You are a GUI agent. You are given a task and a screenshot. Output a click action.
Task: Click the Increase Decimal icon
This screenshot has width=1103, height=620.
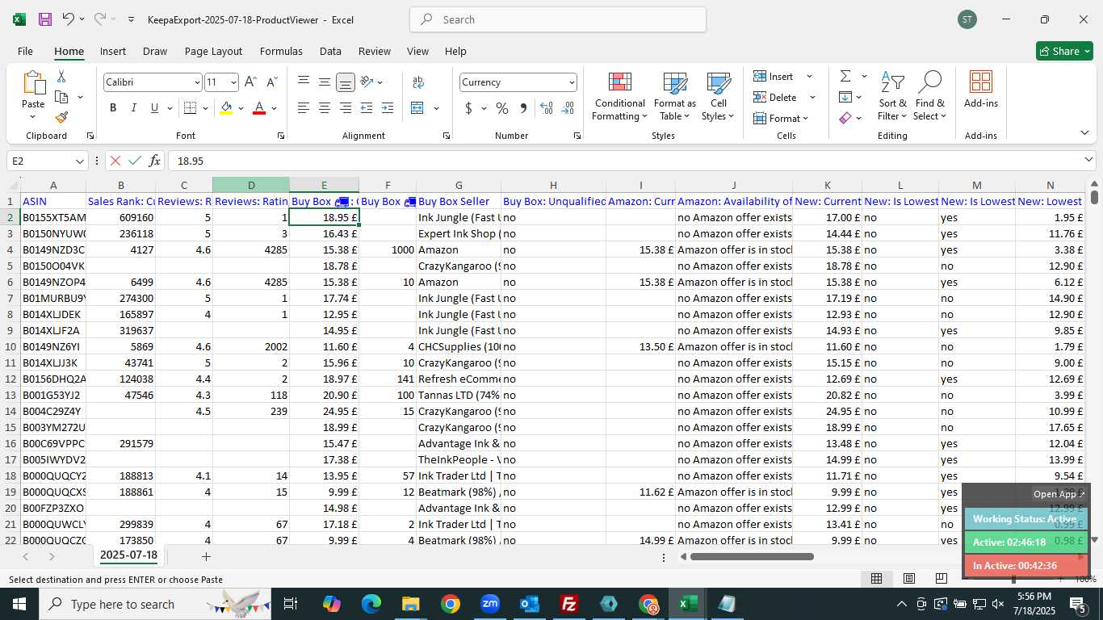547,108
